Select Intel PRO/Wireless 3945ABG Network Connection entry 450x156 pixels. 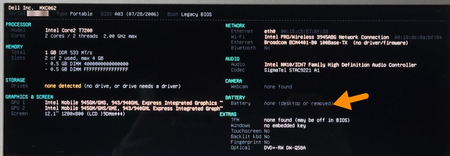pos(327,37)
